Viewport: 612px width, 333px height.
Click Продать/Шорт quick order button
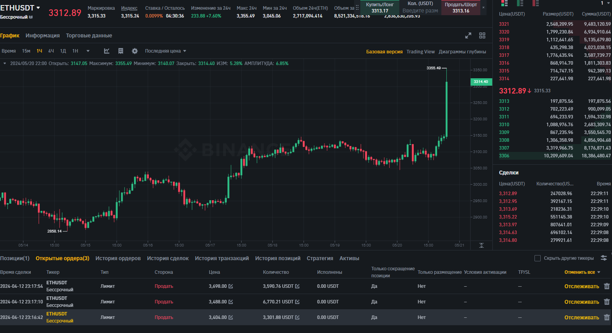point(461,7)
